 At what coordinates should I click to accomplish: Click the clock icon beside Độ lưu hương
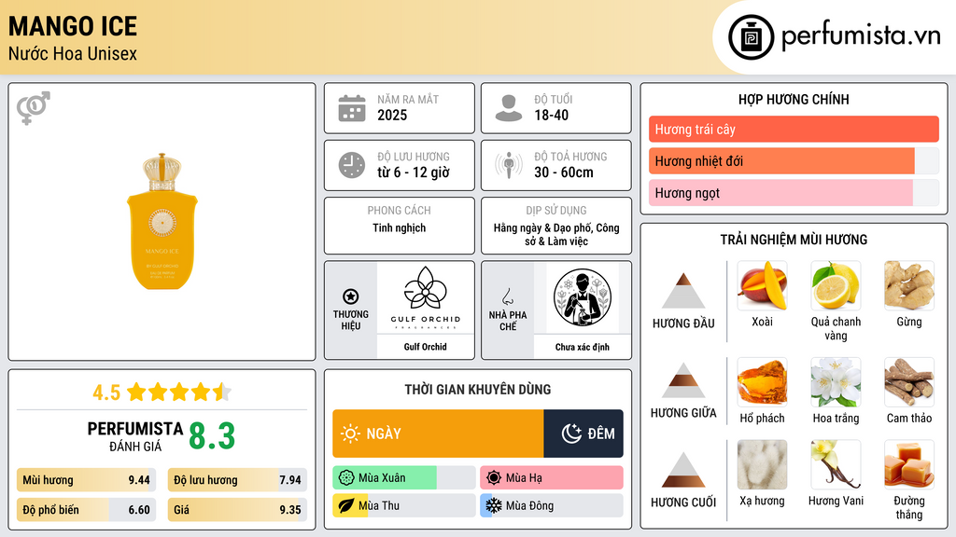click(352, 165)
